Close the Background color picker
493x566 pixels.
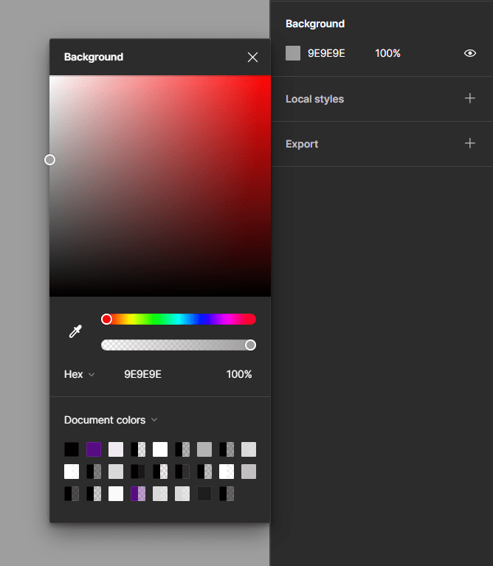252,58
